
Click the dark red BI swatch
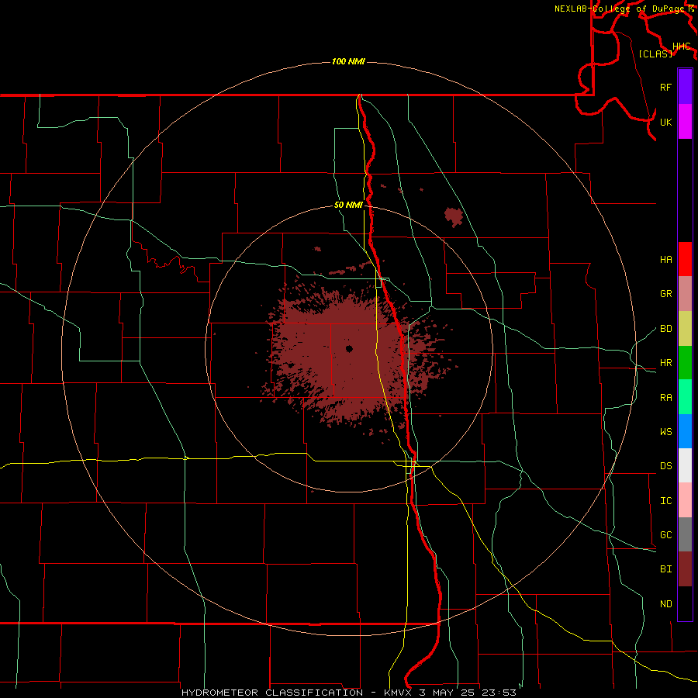[x=685, y=569]
